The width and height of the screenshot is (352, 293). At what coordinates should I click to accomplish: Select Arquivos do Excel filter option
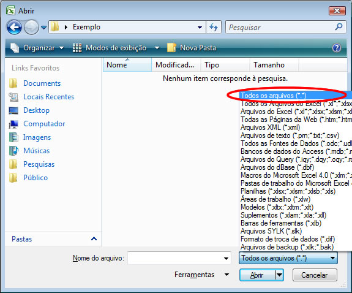pos(296,112)
